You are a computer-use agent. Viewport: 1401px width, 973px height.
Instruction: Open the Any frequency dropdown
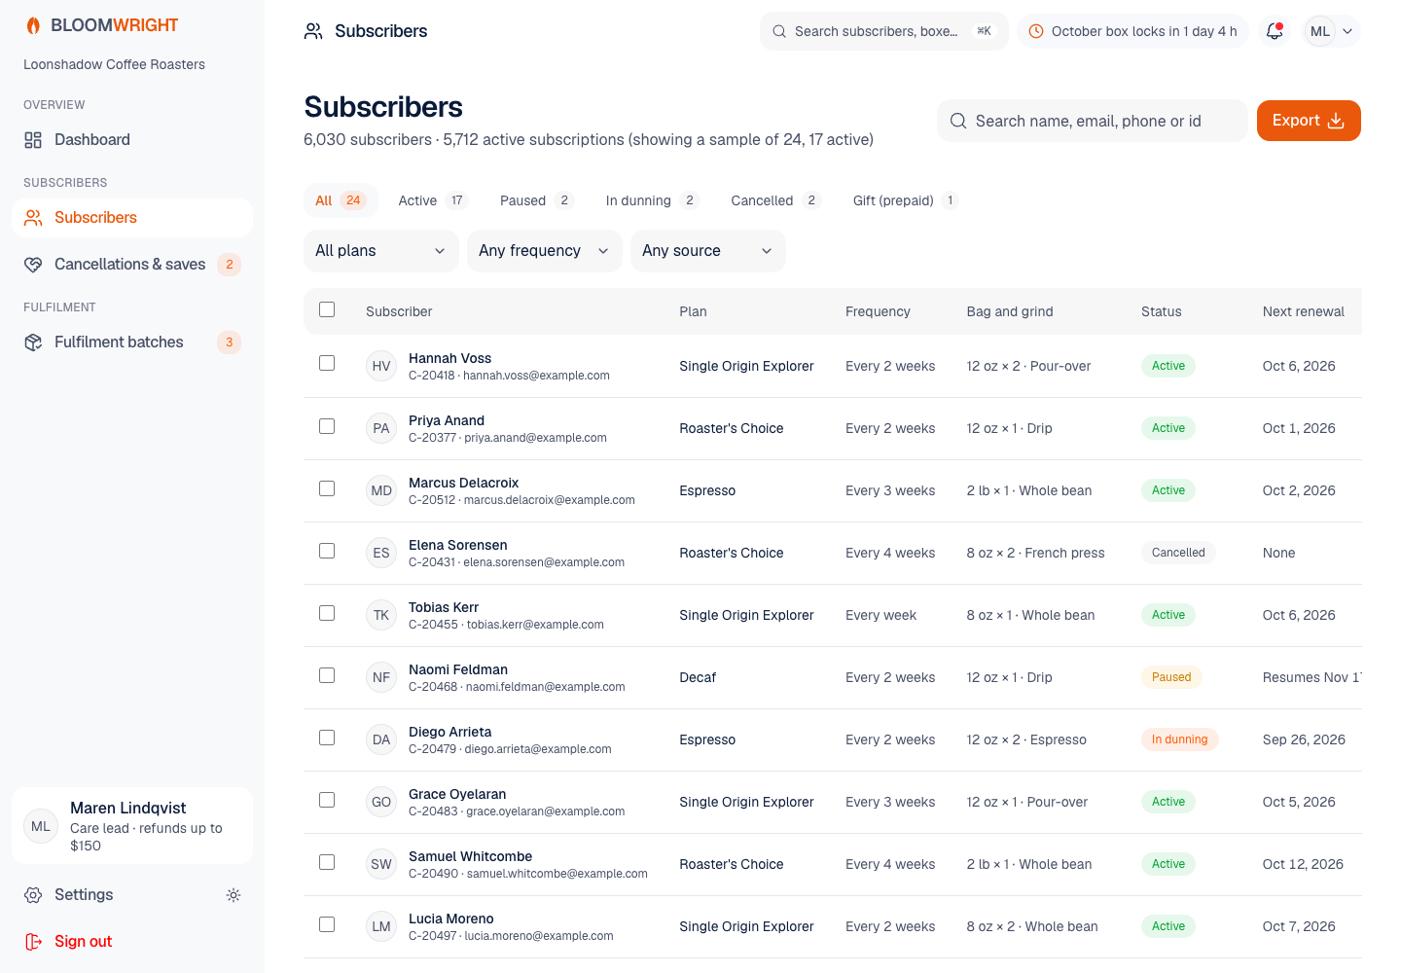click(x=545, y=251)
